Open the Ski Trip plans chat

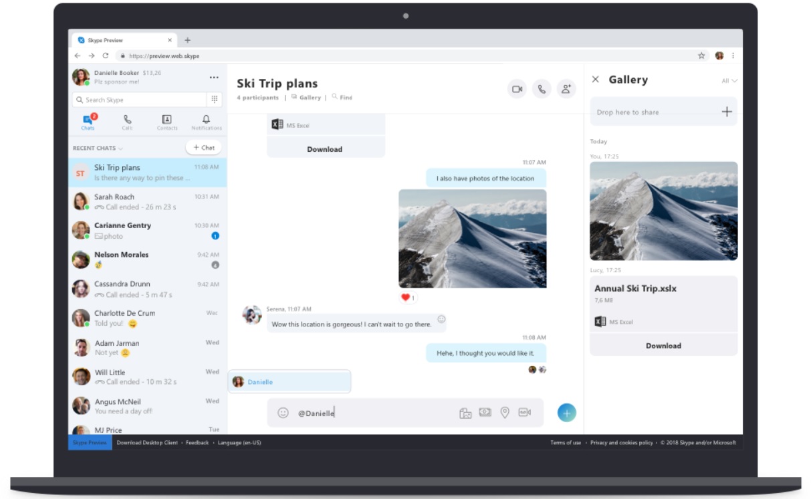(147, 173)
